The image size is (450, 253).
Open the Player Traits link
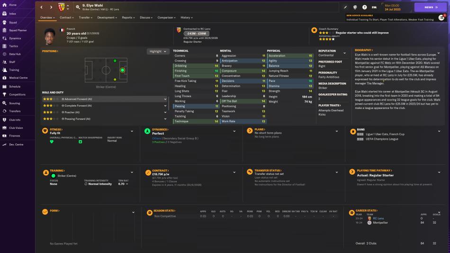point(330,105)
